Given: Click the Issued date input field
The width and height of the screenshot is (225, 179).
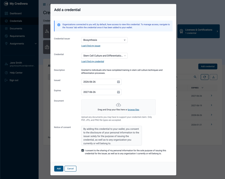Looking at the screenshot, I should click(x=101, y=82).
